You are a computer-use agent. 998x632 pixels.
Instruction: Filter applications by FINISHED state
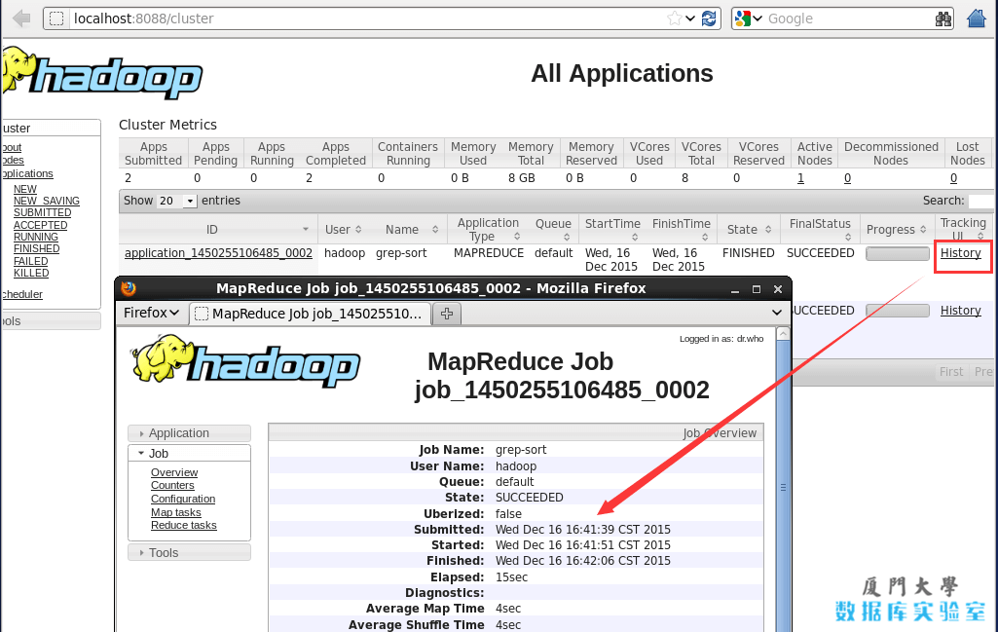click(36, 249)
